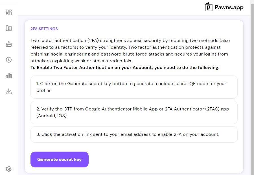Open the settings gear icon
The height and width of the screenshot is (175, 254).
pos(9,169)
